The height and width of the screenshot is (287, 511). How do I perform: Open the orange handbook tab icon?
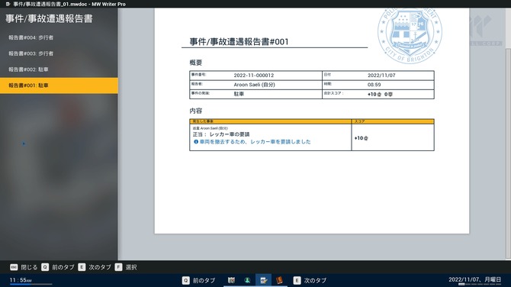coord(279,280)
